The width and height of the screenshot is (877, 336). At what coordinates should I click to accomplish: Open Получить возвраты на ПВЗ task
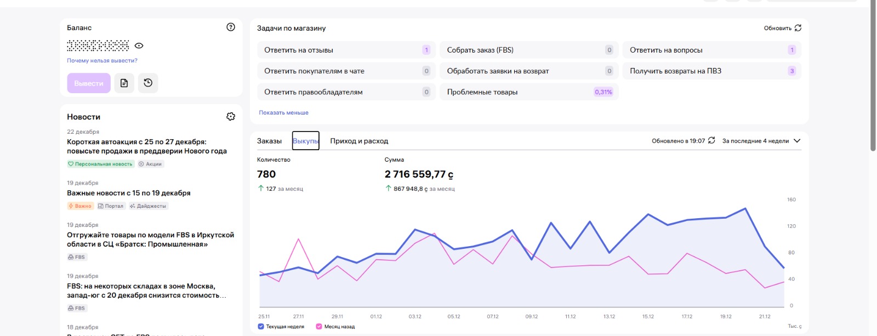[711, 71]
